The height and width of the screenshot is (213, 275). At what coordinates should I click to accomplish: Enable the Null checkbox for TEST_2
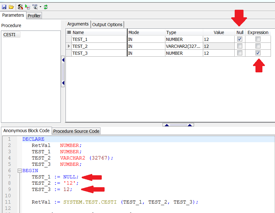point(240,46)
